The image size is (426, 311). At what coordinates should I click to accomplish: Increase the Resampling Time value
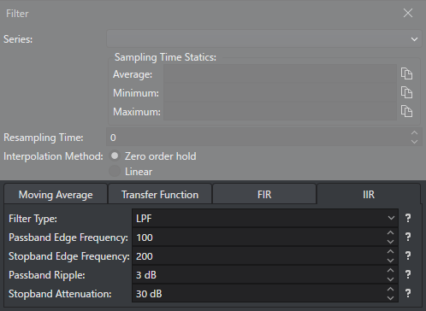pos(414,133)
